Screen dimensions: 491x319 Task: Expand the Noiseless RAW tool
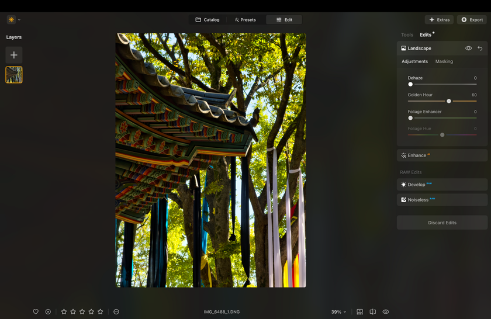click(x=442, y=200)
